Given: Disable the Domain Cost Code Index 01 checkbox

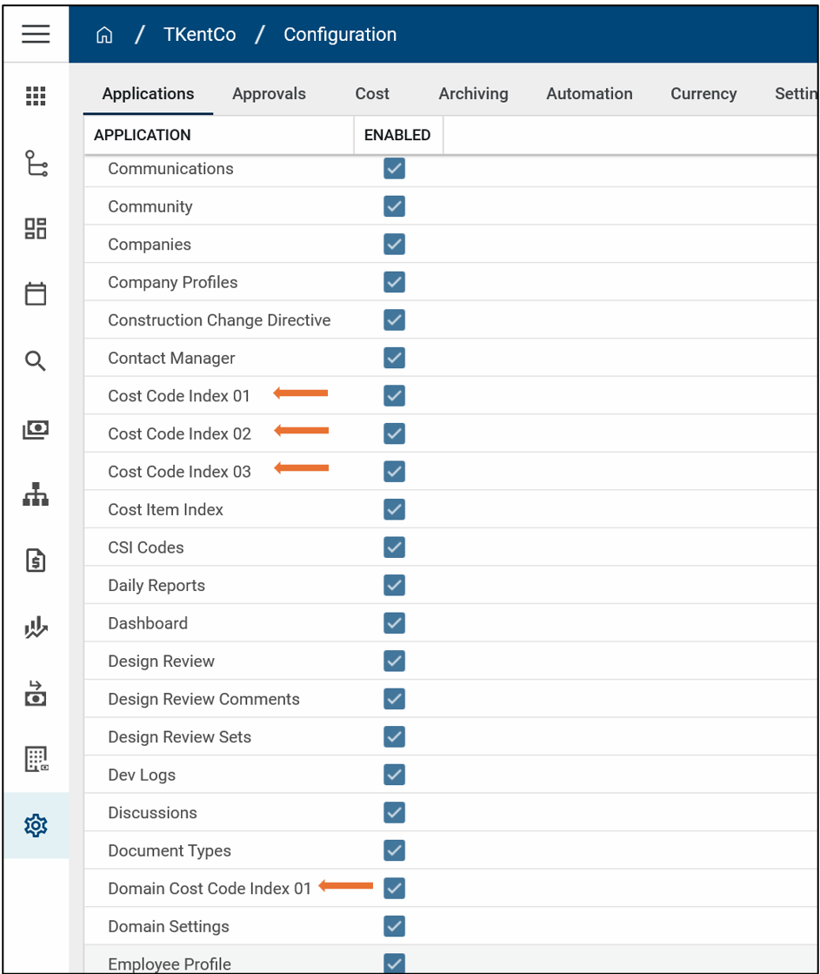Looking at the screenshot, I should tap(394, 888).
